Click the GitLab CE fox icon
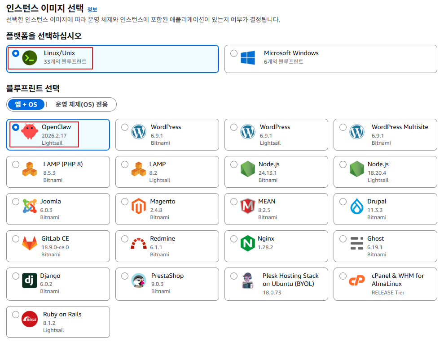Screen dimensions: 444x341 [x=30, y=243]
